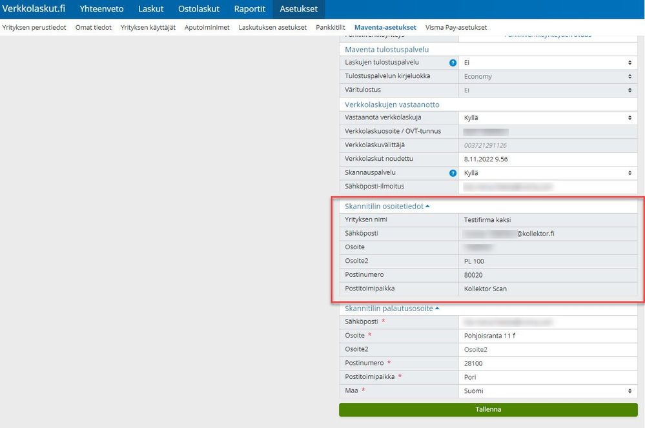The width and height of the screenshot is (645, 428).
Task: Collapse the Skannitilin palautusosoite section
Action: tap(392, 309)
